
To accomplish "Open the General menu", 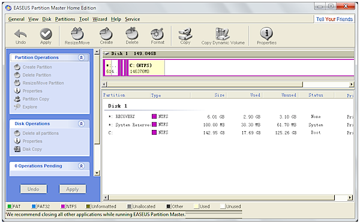I will [16, 19].
